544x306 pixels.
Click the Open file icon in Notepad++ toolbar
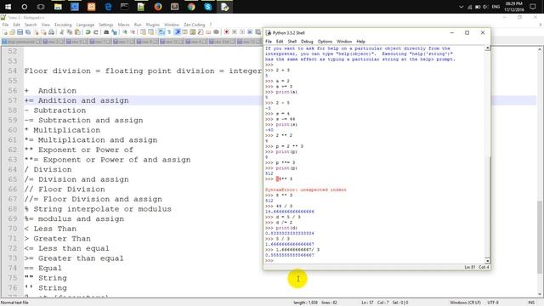click(12, 32)
